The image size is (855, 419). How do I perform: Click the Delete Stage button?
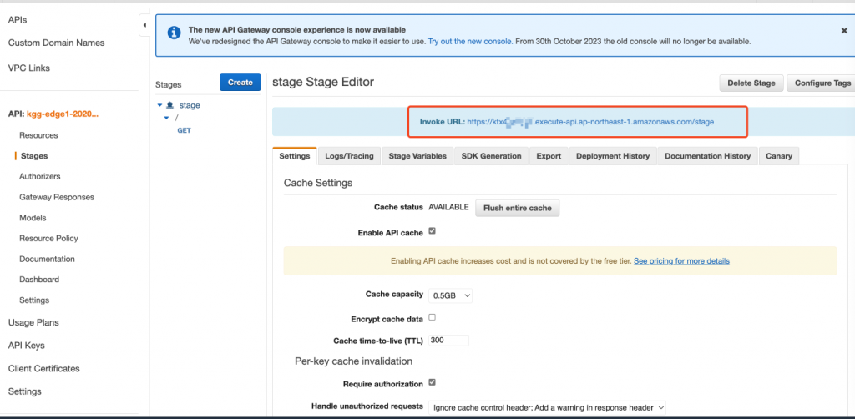(x=751, y=83)
